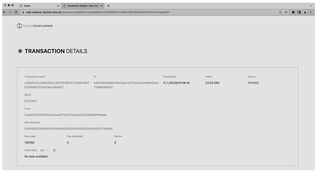Click the transaction hash c286d7a1...

point(57,85)
